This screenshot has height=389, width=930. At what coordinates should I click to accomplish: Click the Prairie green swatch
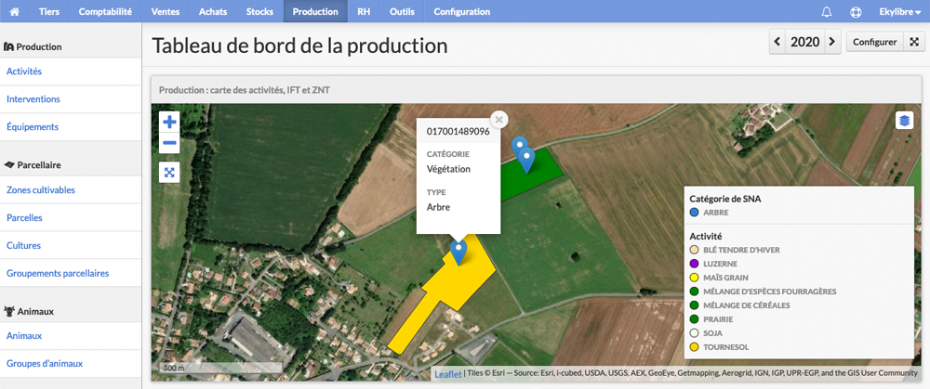tap(694, 319)
